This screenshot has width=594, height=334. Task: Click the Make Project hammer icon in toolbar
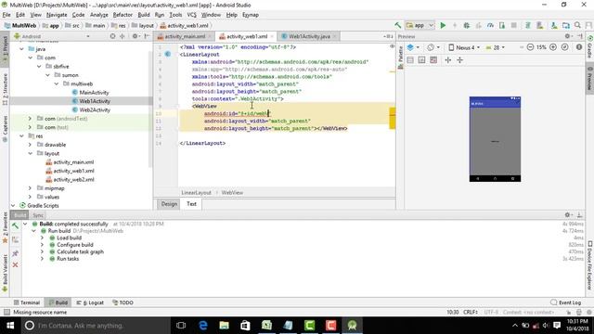[397, 25]
